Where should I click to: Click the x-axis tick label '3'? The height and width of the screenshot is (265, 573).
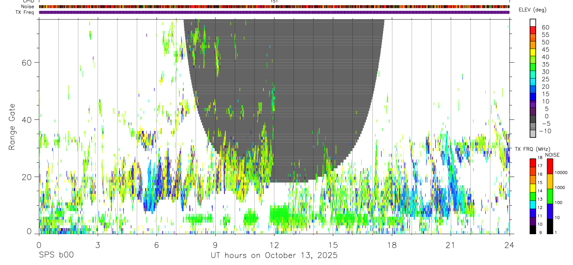click(x=98, y=245)
